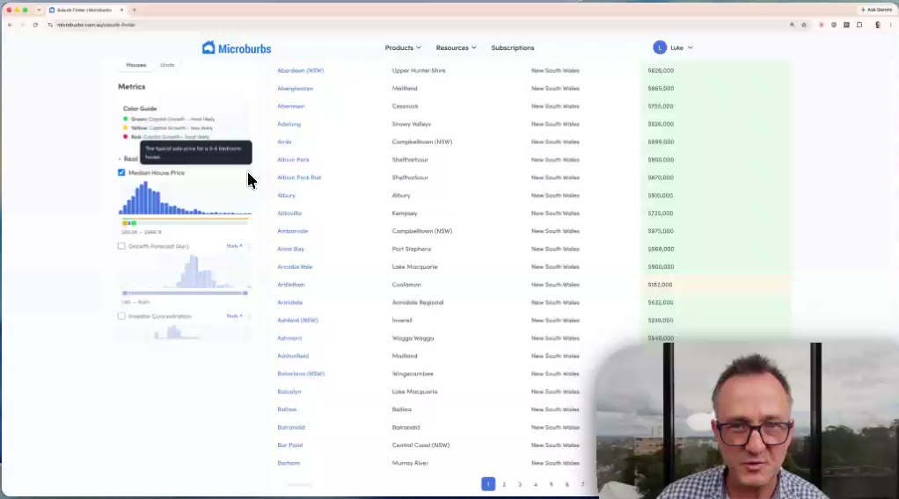Go to results page 1

pos(488,484)
